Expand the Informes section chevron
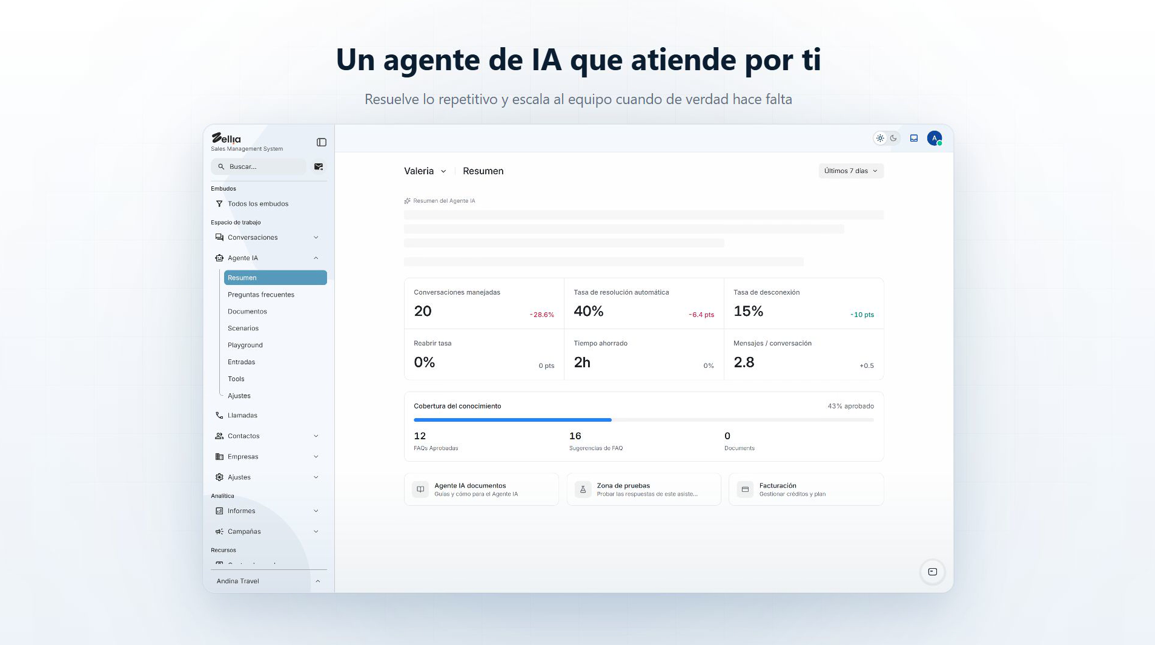1155x645 pixels. 316,511
